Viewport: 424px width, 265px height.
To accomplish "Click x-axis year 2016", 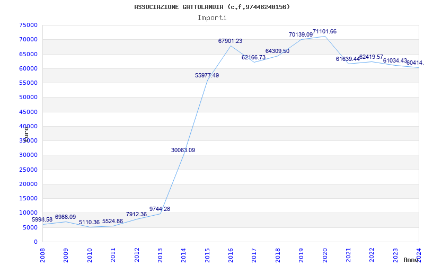I will pyautogui.click(x=231, y=255).
